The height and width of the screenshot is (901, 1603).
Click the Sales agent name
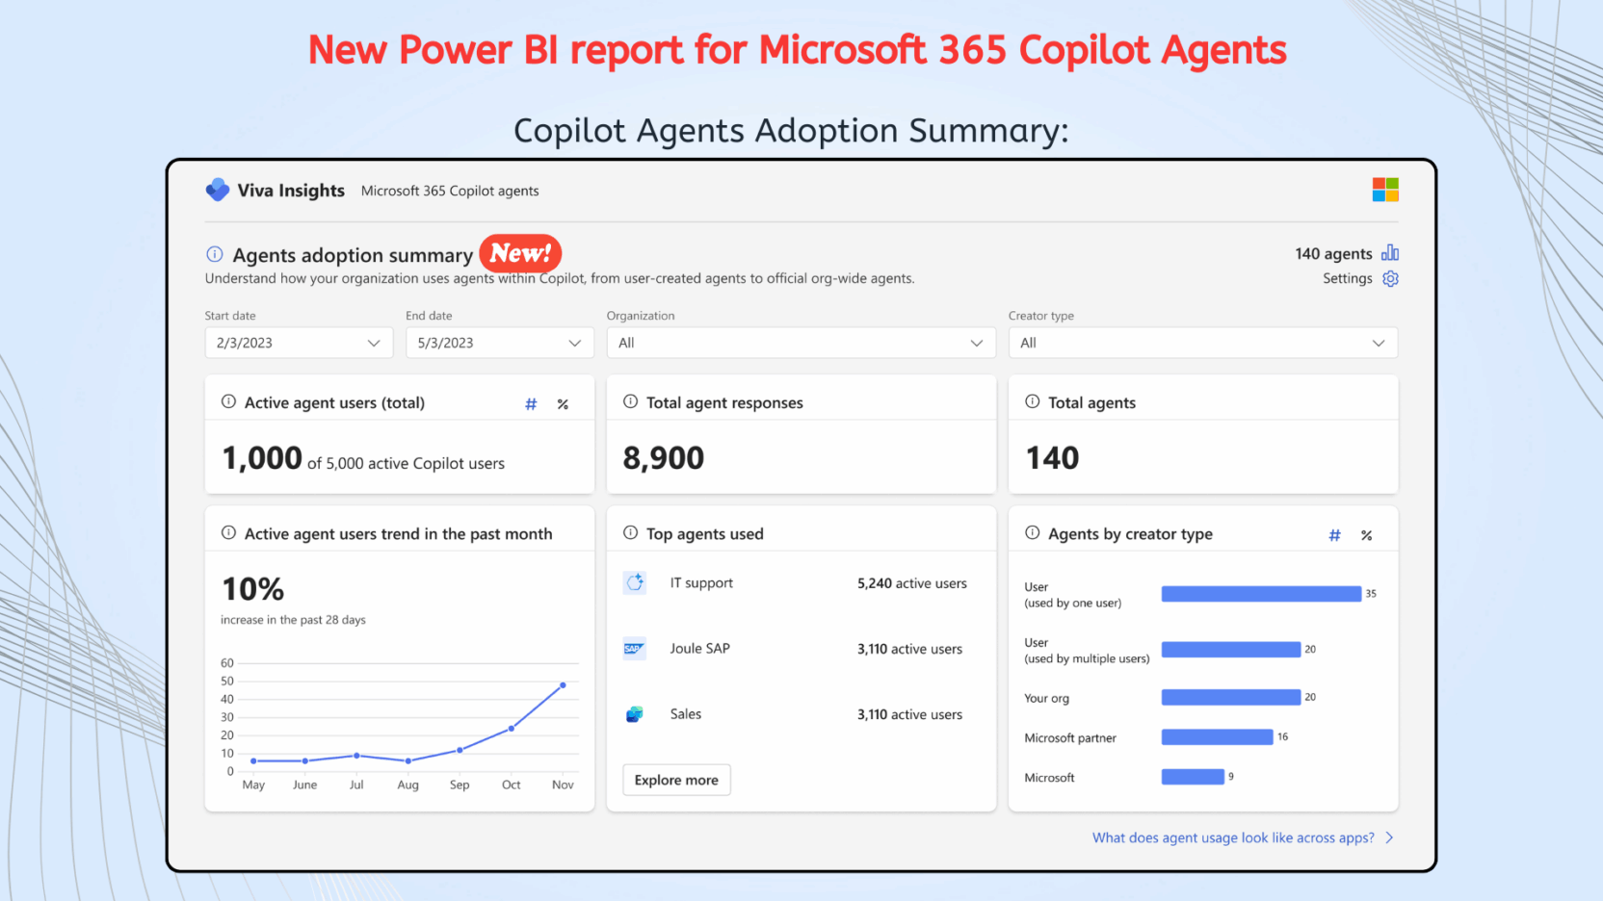pyautogui.click(x=686, y=713)
